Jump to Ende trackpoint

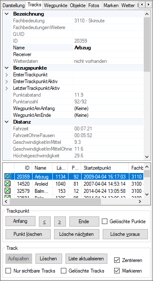(84, 222)
